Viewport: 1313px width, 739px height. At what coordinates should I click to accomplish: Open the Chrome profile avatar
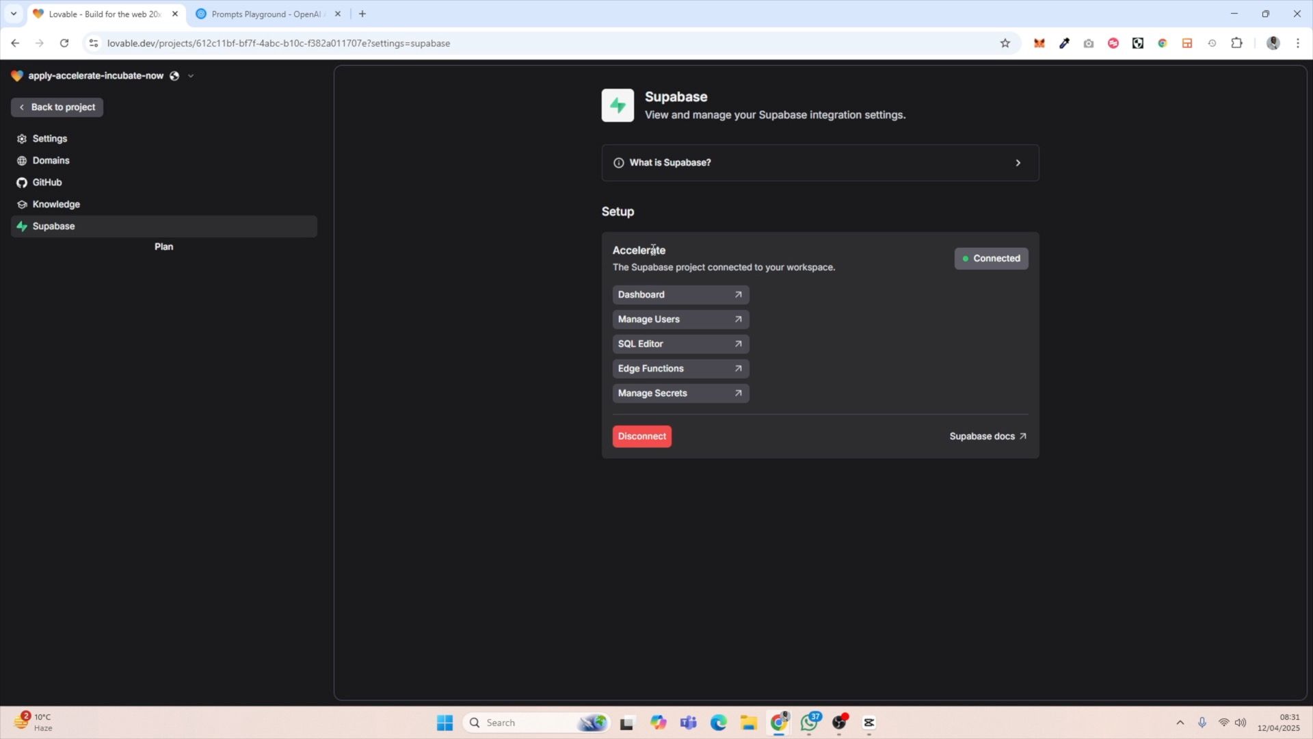pyautogui.click(x=1273, y=43)
